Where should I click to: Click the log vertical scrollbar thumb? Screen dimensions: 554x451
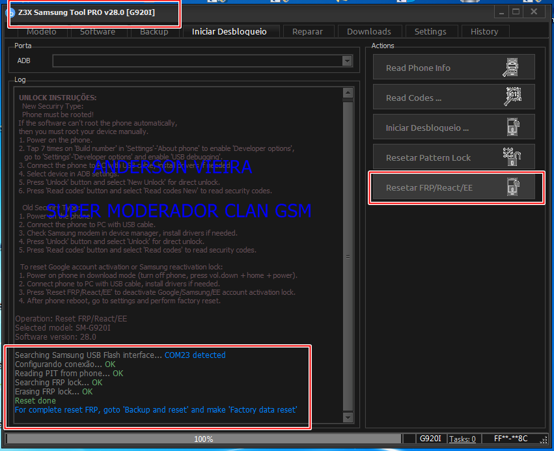click(348, 256)
